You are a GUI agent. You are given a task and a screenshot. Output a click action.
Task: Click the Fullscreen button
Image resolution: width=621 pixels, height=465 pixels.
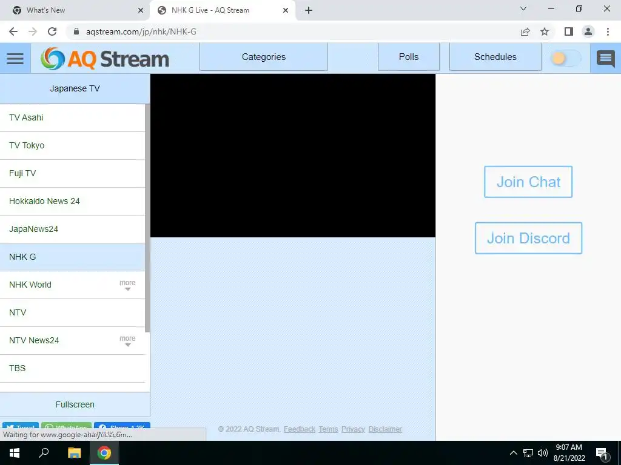click(x=75, y=404)
